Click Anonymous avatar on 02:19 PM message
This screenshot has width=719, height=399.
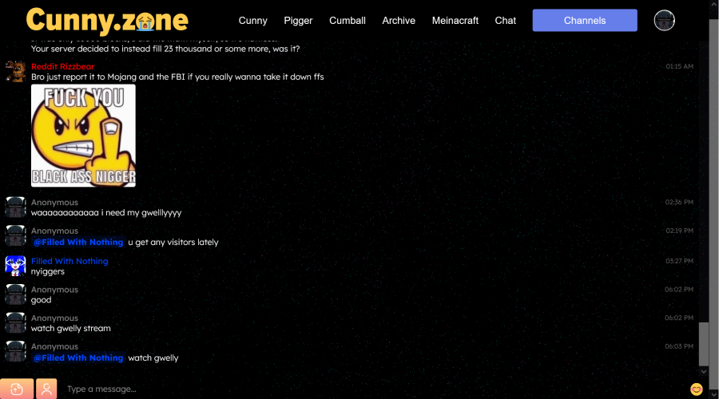[x=15, y=236]
